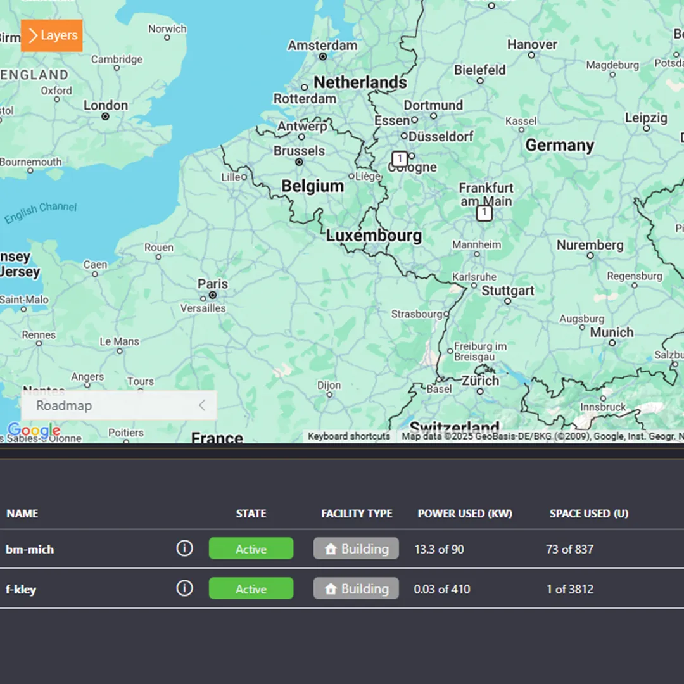Screen dimensions: 684x684
Task: Sort by the STATE column header
Action: 251,514
